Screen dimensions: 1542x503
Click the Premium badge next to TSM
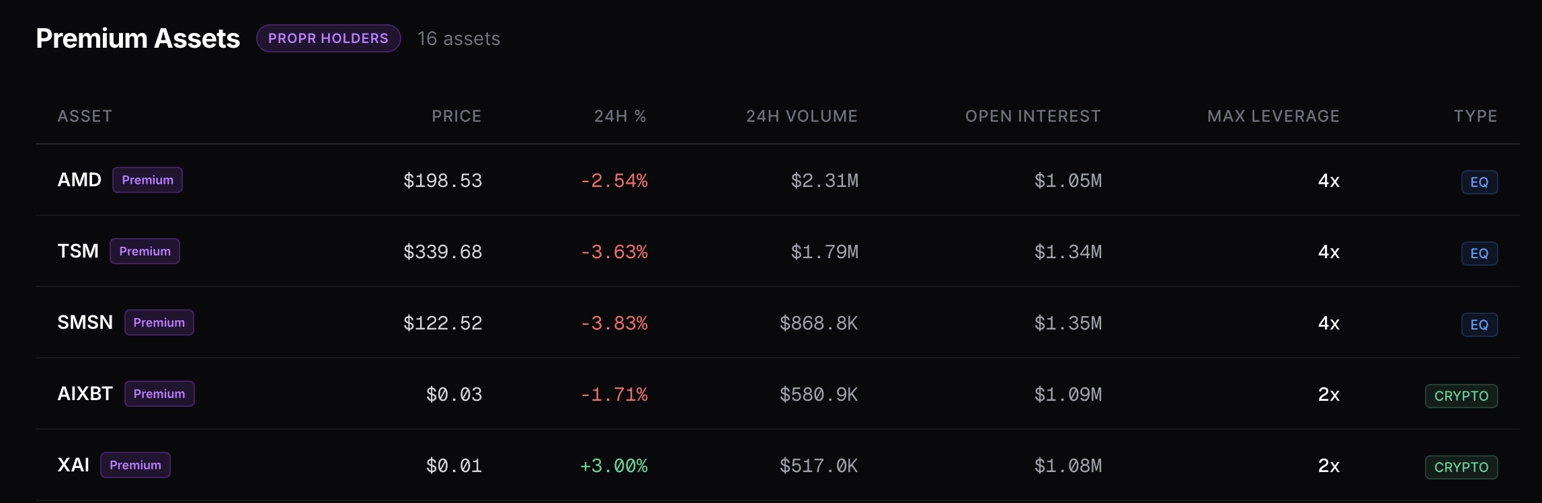[145, 251]
